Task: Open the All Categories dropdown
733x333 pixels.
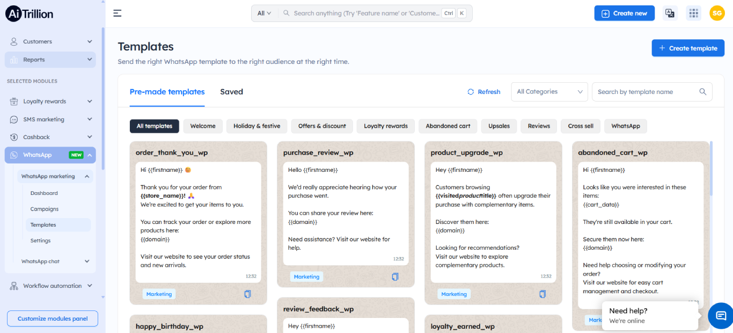Action: (549, 91)
